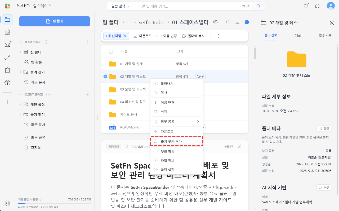This screenshot has height=211, width=339.
Task: Choose 파일 정보 in context menu
Action: (x=177, y=161)
